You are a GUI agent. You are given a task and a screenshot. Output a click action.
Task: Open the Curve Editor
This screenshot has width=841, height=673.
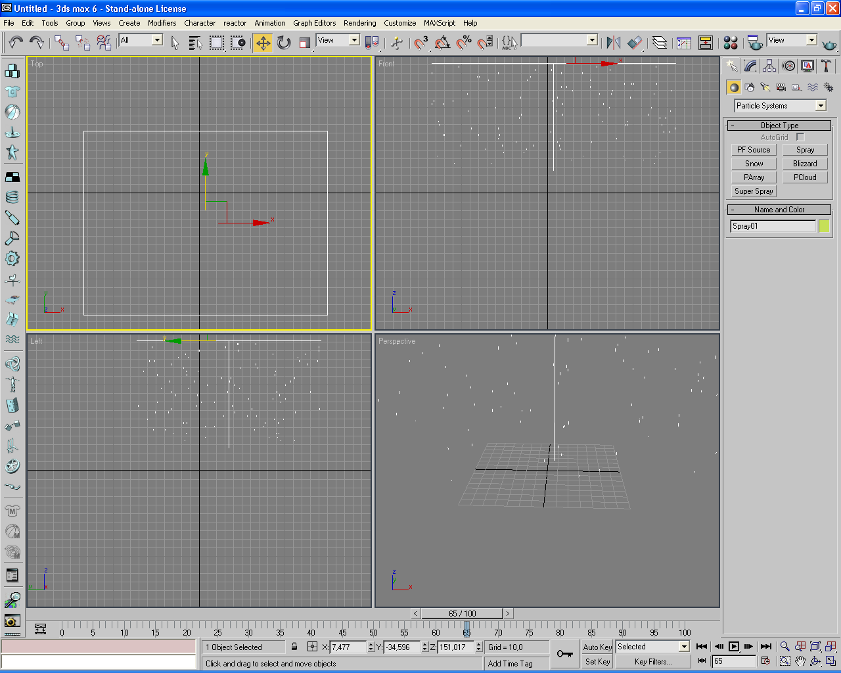tap(684, 43)
